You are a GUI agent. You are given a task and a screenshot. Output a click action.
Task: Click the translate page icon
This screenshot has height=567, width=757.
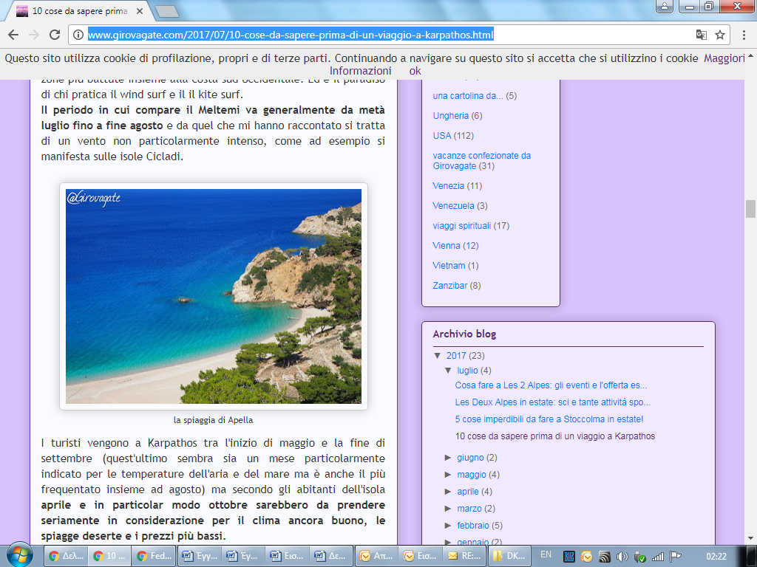701,35
